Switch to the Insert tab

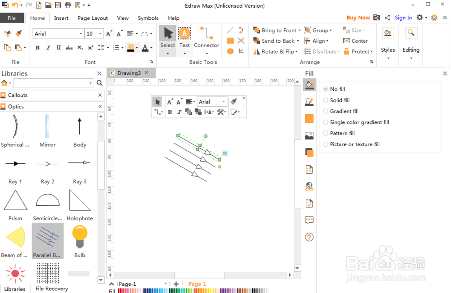click(x=61, y=18)
